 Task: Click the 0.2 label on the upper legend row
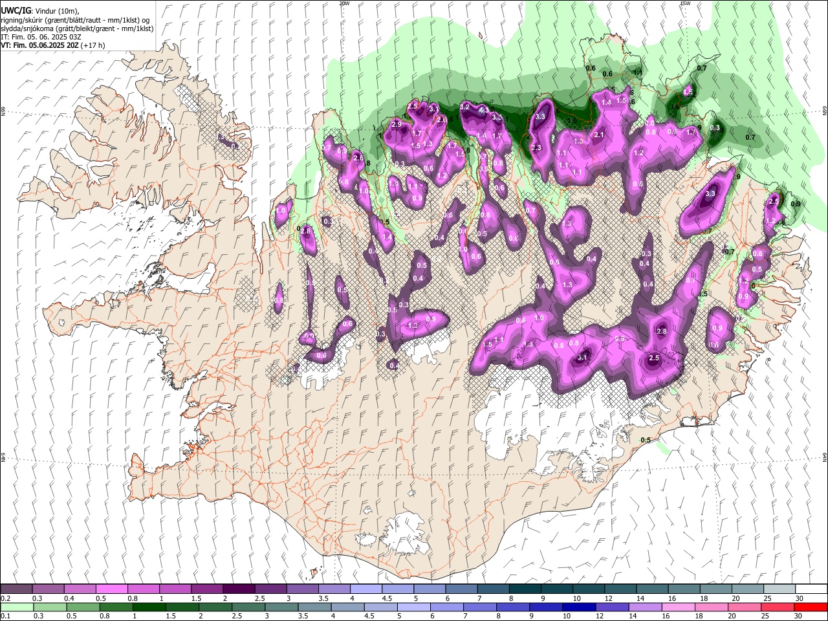[x=6, y=598]
